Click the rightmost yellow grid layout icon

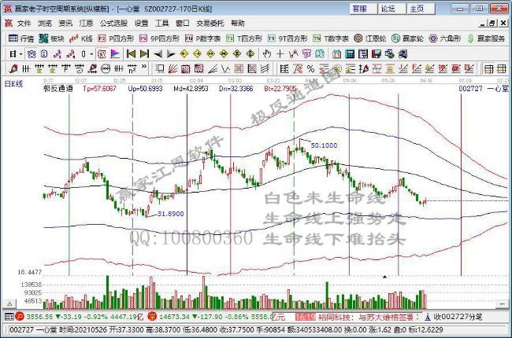click(x=502, y=68)
